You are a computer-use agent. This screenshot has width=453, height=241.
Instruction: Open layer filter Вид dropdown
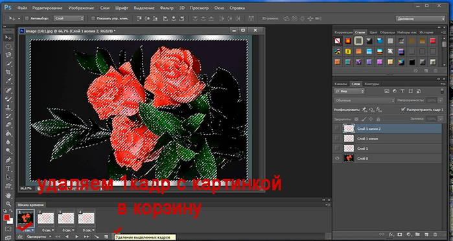[x=349, y=91]
